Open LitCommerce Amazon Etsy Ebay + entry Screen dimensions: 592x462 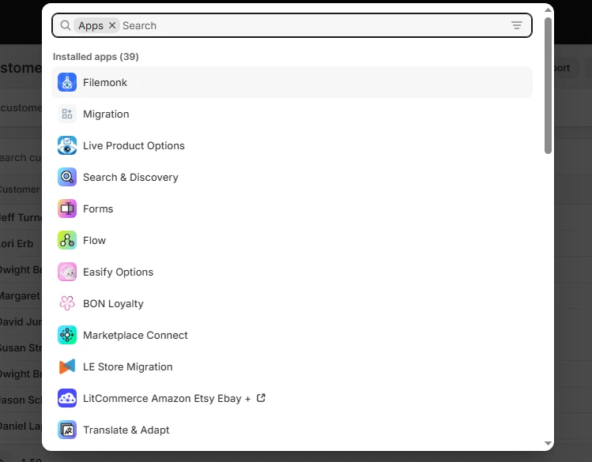(x=292, y=398)
